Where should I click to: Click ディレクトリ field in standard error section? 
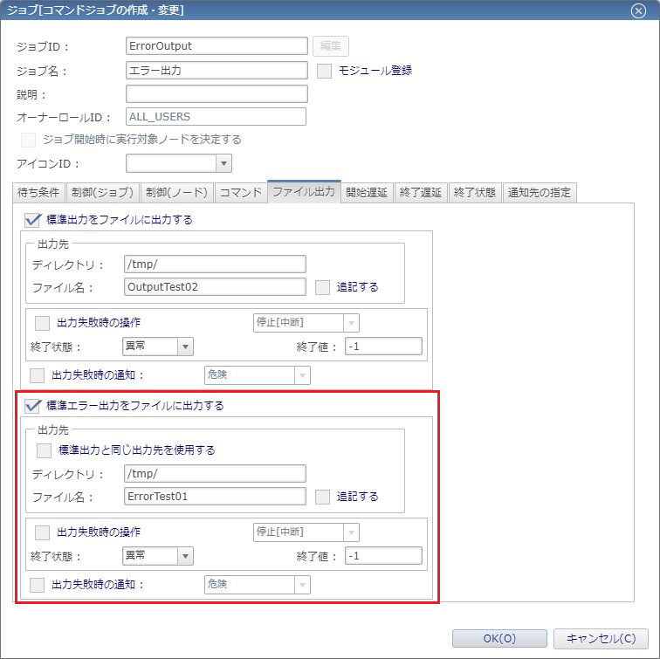215,474
